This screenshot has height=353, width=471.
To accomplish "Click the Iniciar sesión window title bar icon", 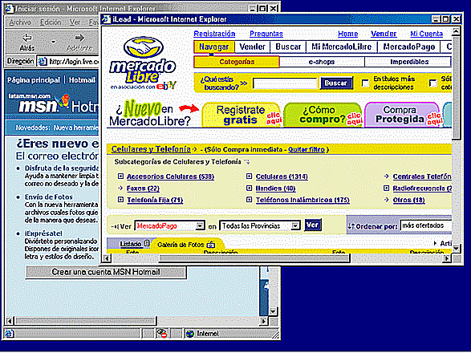I will [x=10, y=9].
